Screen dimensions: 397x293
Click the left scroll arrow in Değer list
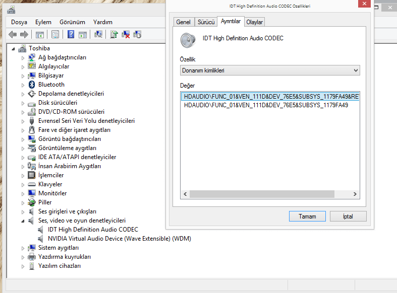185,194
